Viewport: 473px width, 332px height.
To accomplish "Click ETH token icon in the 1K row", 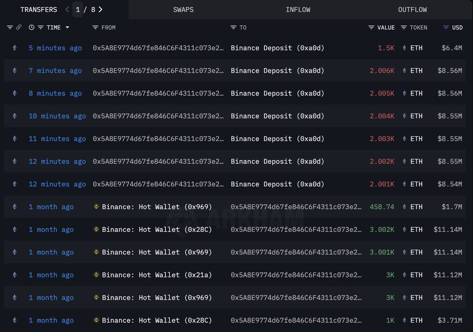I will click(x=404, y=321).
